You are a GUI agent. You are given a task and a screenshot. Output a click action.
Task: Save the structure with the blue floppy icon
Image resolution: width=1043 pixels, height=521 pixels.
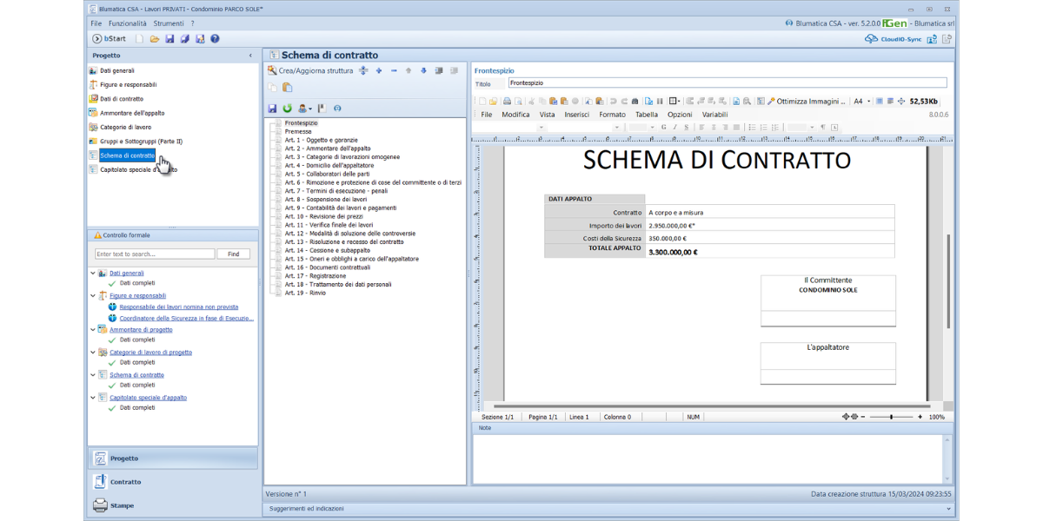coord(272,109)
